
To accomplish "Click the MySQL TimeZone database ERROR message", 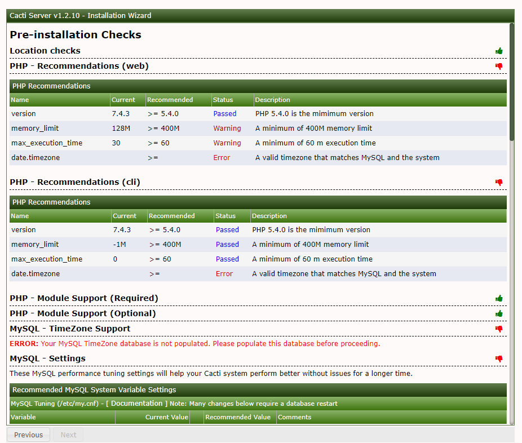I will [x=194, y=343].
